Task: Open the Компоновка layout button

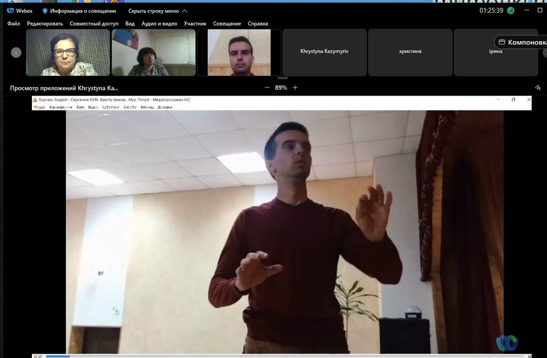Action: [x=521, y=42]
